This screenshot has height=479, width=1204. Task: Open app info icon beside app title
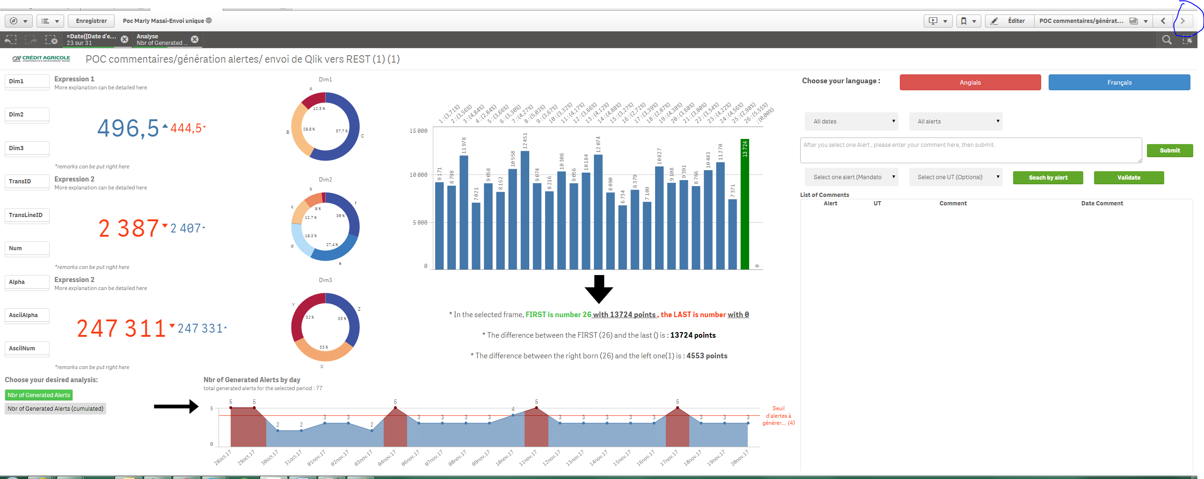point(209,21)
